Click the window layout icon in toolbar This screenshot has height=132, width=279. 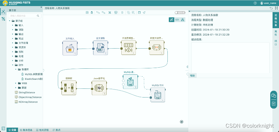click(139, 13)
